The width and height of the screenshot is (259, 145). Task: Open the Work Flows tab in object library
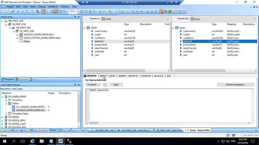click(x=24, y=130)
